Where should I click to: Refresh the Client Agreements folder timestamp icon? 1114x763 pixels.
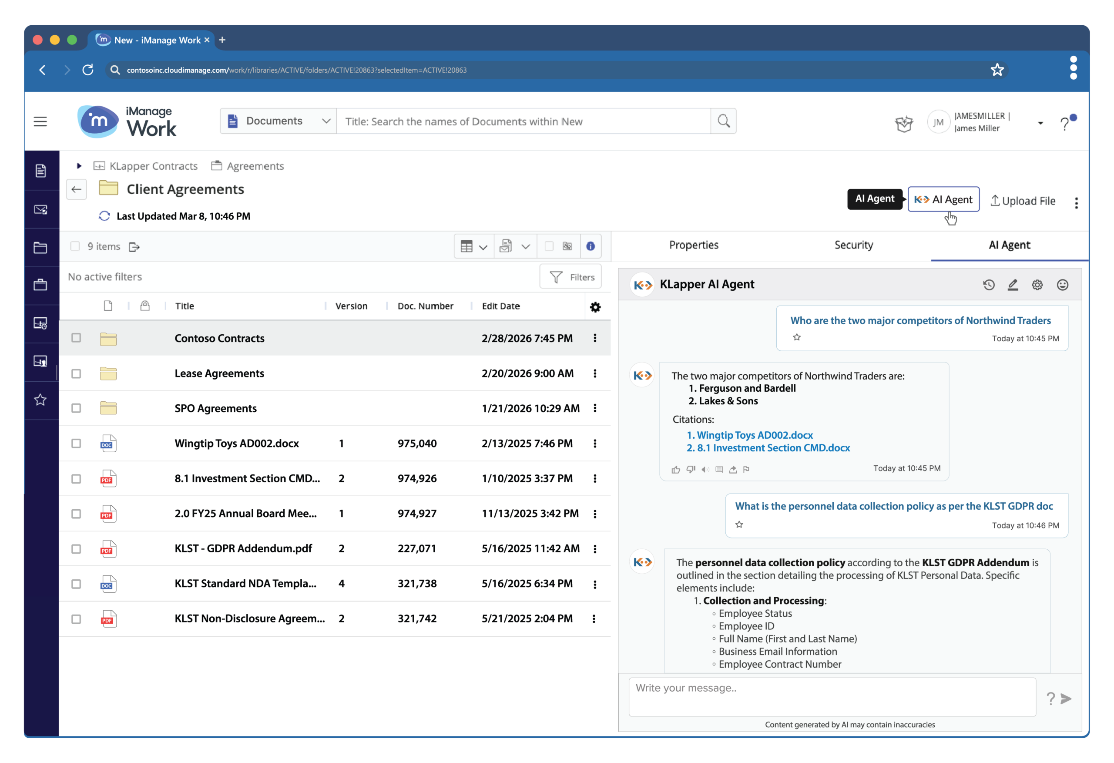pyautogui.click(x=104, y=216)
